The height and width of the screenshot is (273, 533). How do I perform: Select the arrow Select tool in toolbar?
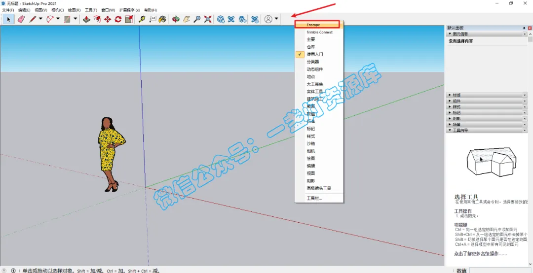8,19
